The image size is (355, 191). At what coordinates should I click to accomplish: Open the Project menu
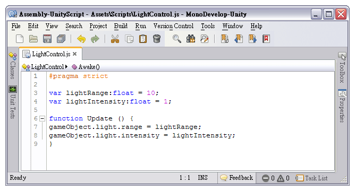pos(98,26)
